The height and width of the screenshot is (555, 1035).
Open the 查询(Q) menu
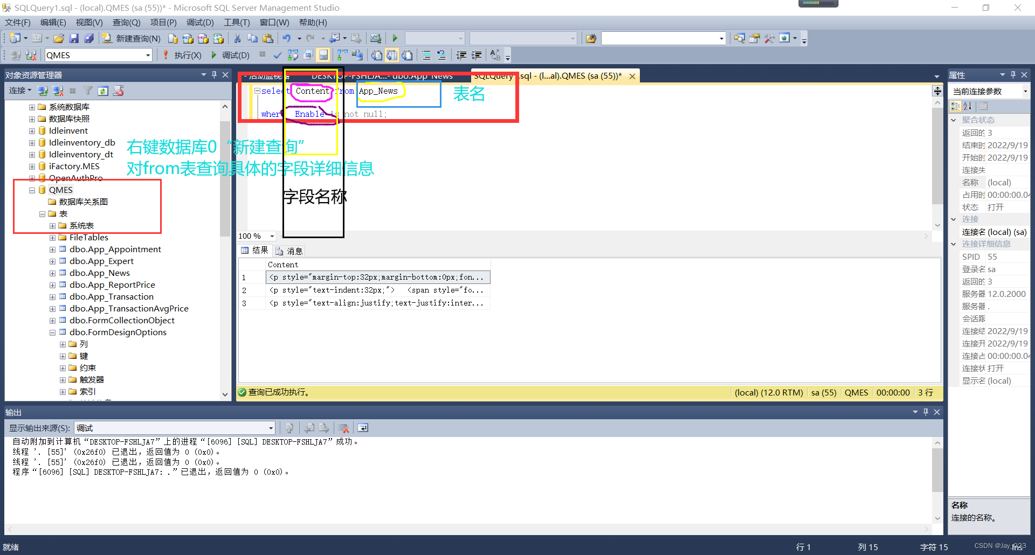tap(126, 23)
